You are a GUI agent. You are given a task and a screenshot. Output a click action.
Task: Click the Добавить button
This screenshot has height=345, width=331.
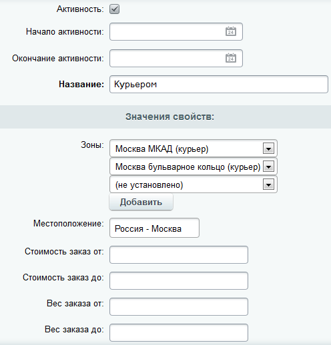point(141,202)
